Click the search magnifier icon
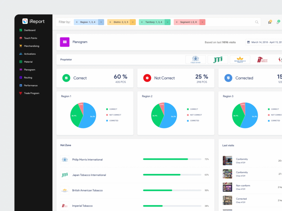 [257, 22]
